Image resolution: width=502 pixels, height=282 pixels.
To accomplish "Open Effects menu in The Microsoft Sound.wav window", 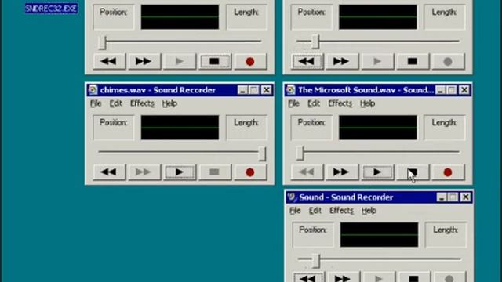I will pyautogui.click(x=340, y=103).
